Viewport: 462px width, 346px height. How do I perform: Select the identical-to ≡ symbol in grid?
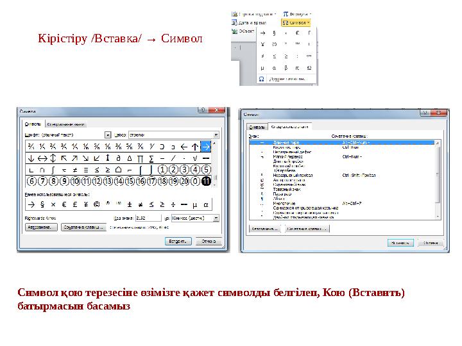pyautogui.click(x=86, y=170)
